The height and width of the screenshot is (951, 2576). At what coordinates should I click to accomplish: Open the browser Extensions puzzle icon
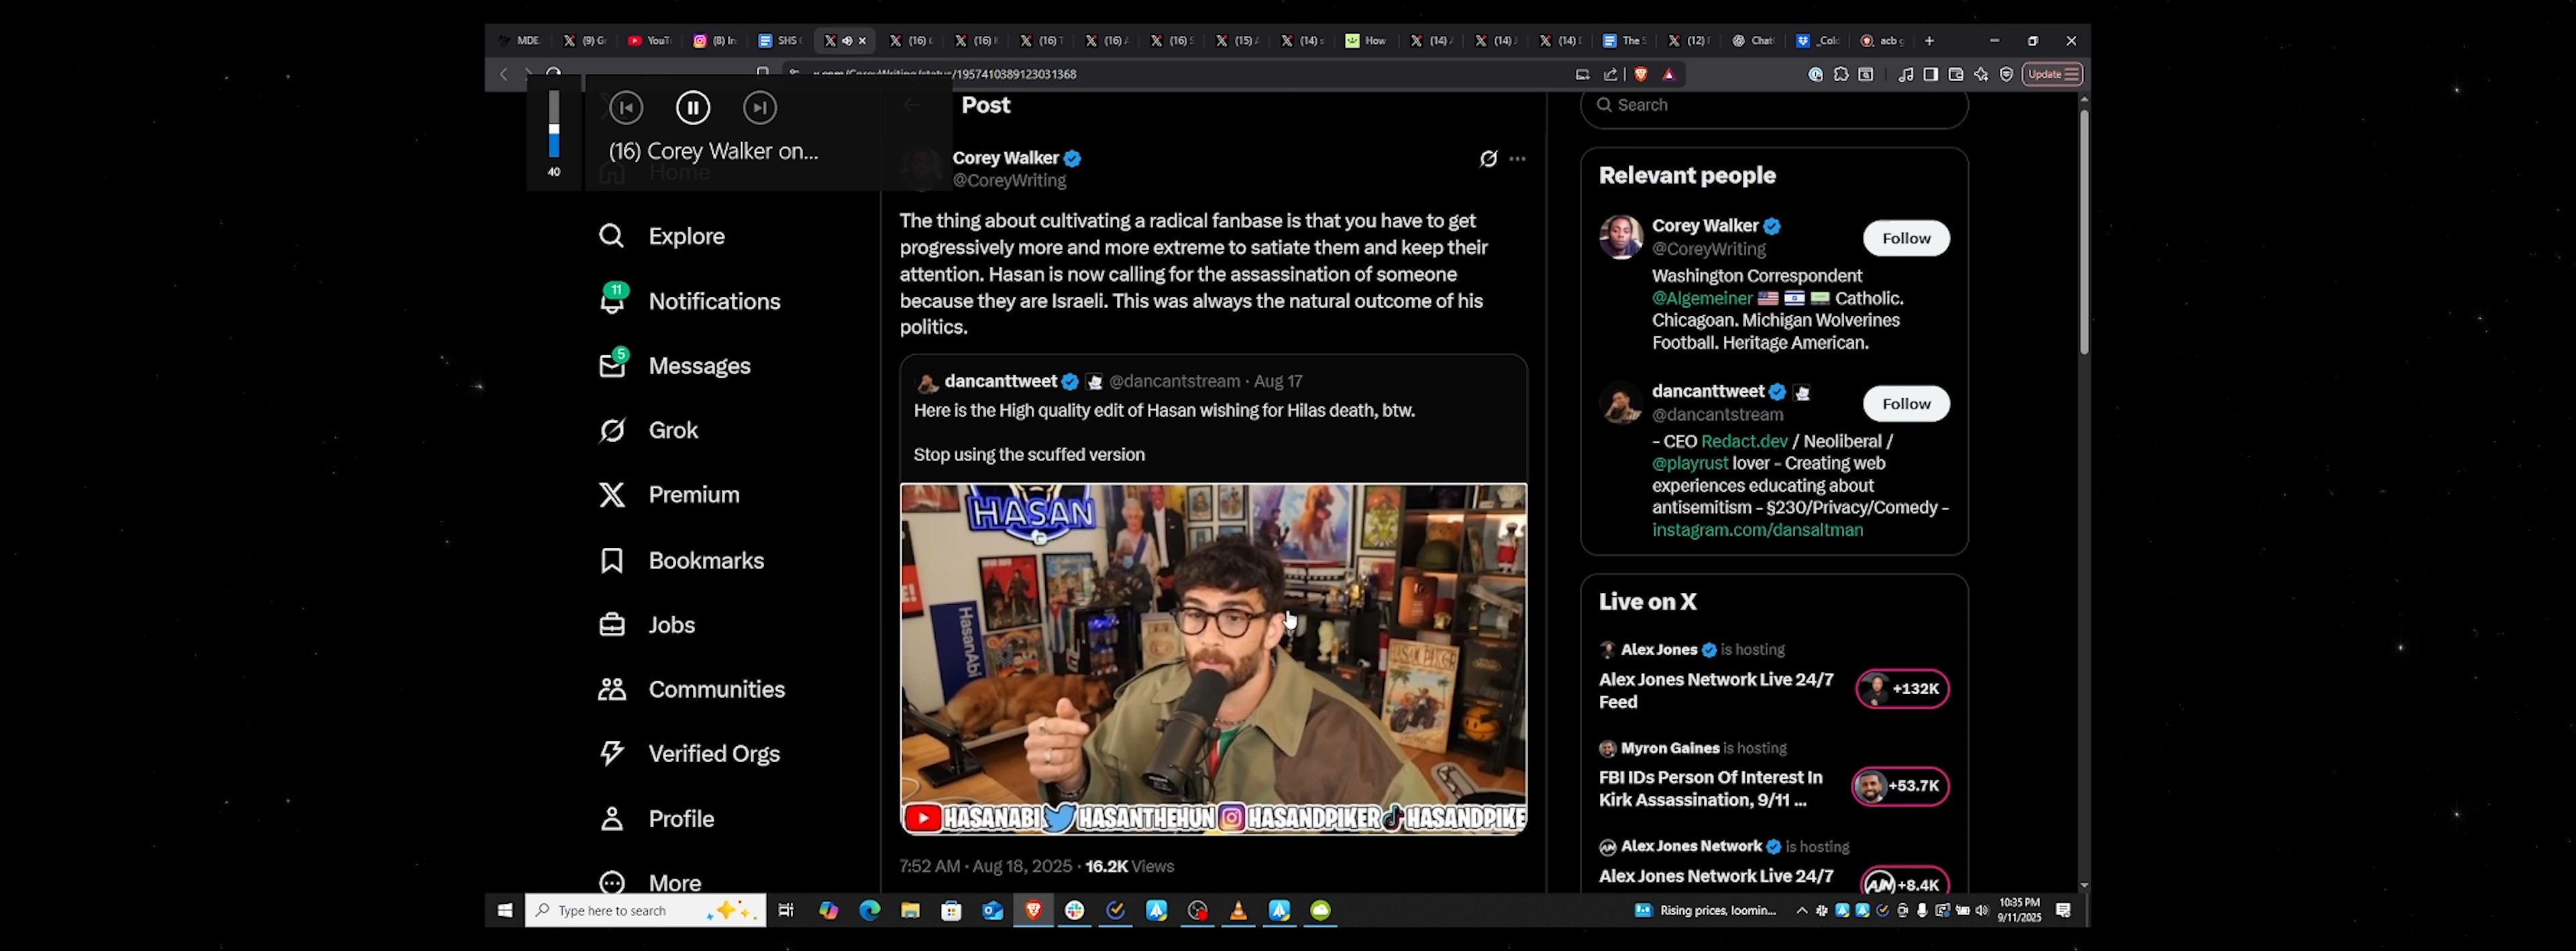(x=1840, y=74)
